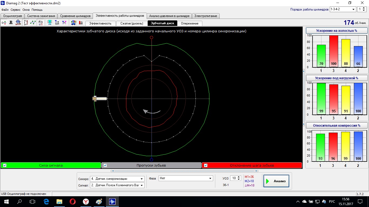Toggle the Пропуски зубьев checkbox
The height and width of the screenshot is (207, 369).
(x=105, y=165)
